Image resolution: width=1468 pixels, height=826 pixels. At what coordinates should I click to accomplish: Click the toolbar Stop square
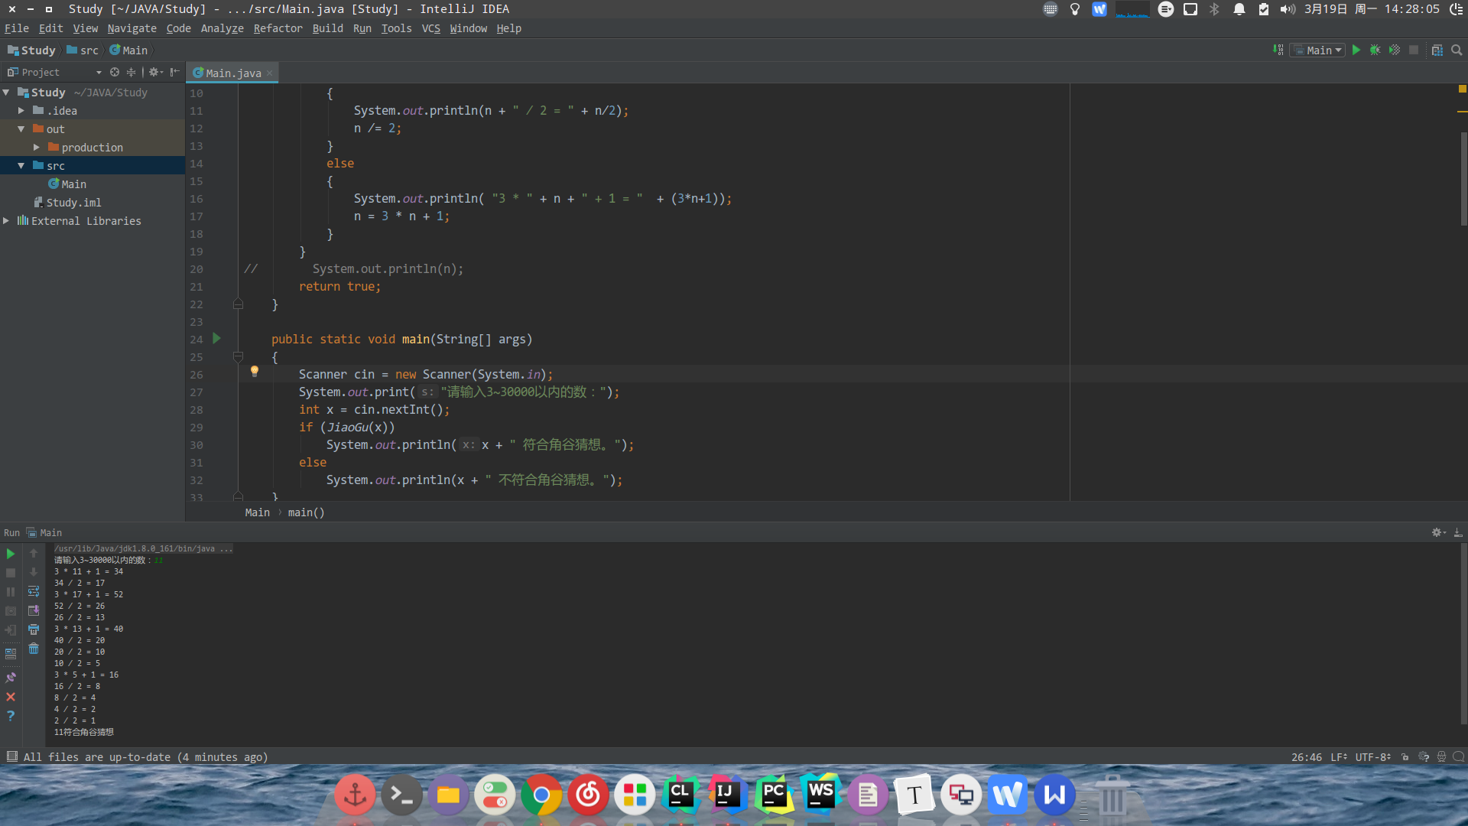1414,50
